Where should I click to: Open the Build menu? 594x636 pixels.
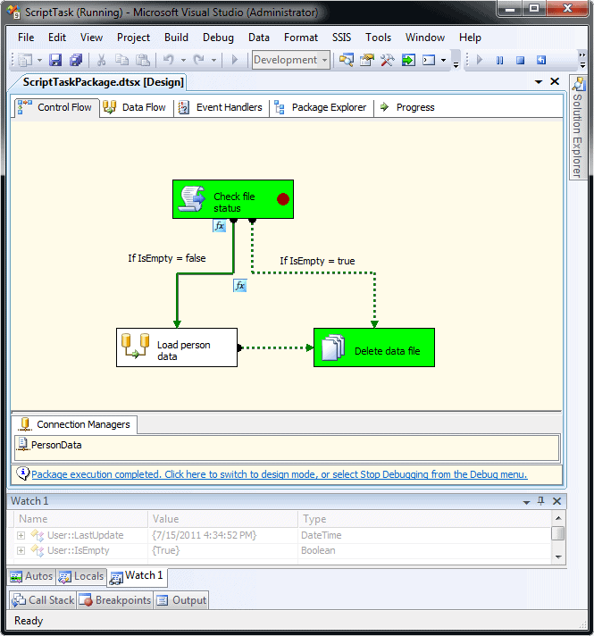(x=176, y=38)
